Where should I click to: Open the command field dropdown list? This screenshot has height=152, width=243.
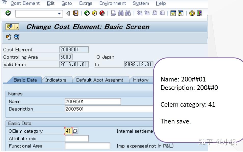(x=60, y=14)
